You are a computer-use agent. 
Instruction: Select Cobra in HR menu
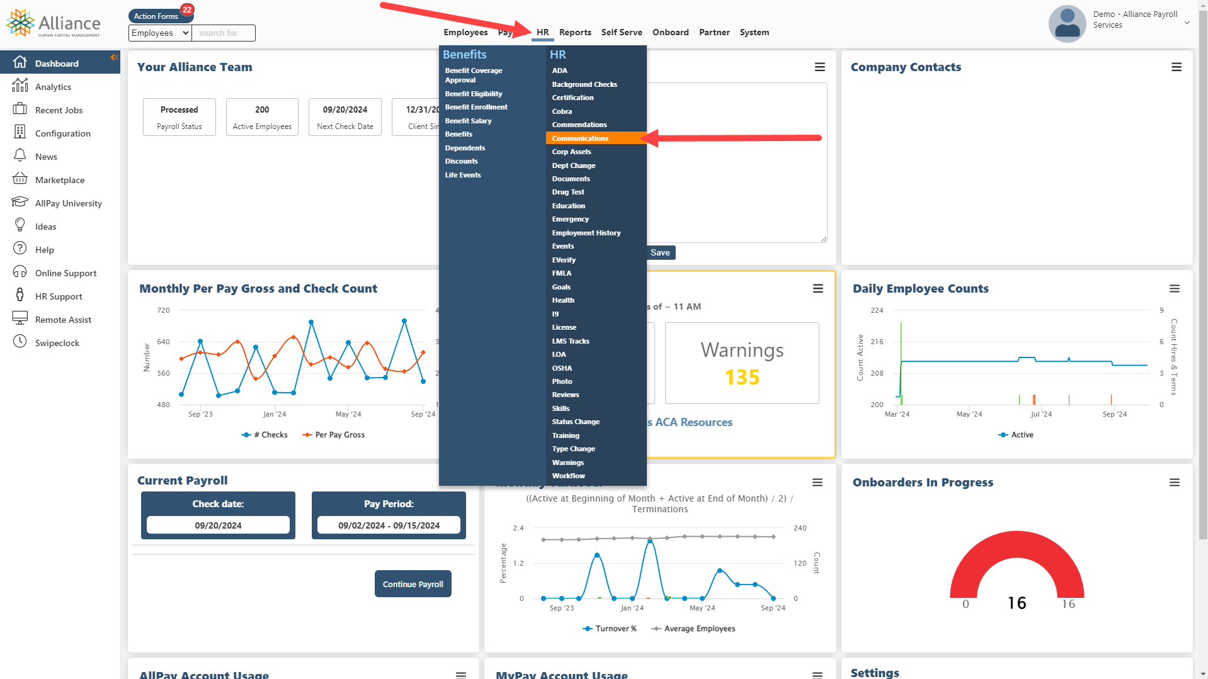pyautogui.click(x=562, y=111)
